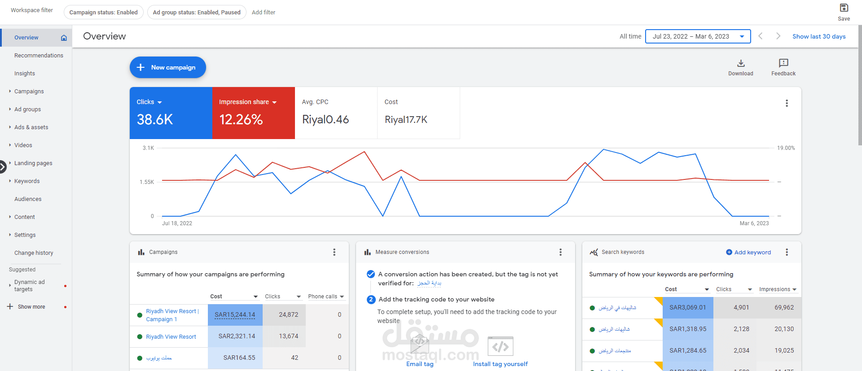Open Campaigns card more options menu
The image size is (862, 371).
tap(334, 252)
